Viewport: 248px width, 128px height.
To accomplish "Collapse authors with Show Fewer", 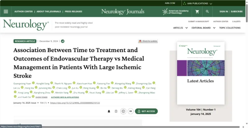I will (42, 97).
